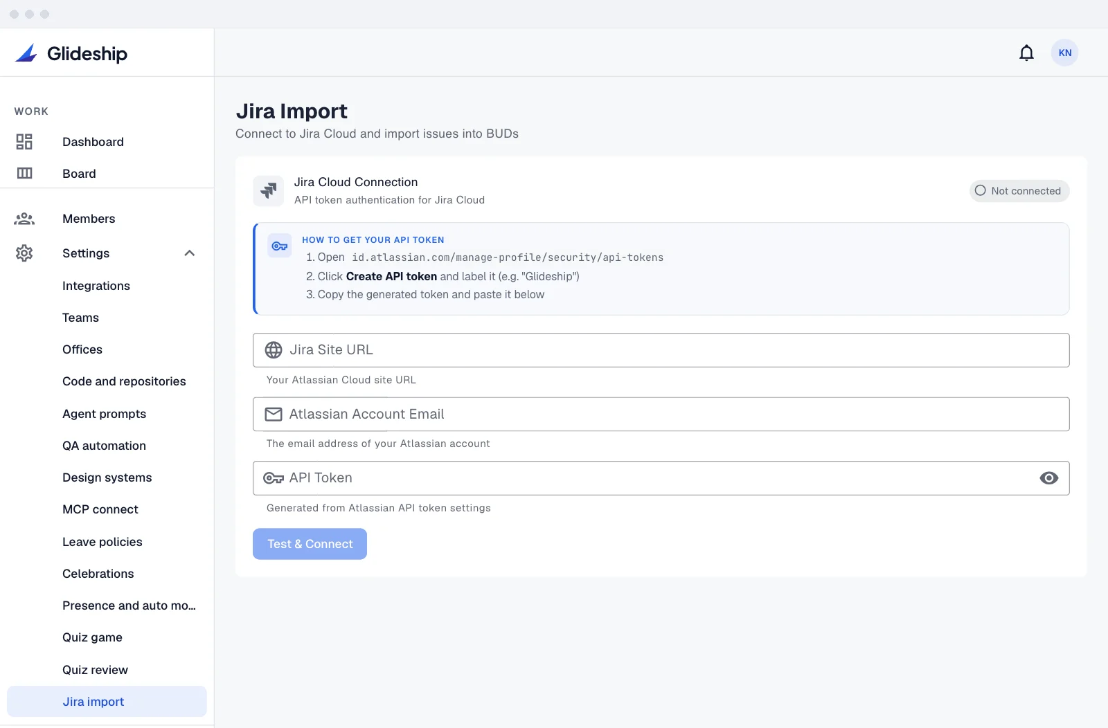Click the Dashboard grid icon
This screenshot has height=728, width=1108.
pos(24,142)
